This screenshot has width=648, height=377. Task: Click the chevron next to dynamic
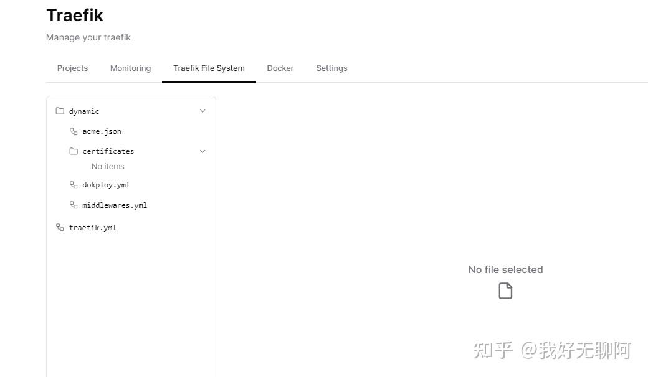[202, 111]
